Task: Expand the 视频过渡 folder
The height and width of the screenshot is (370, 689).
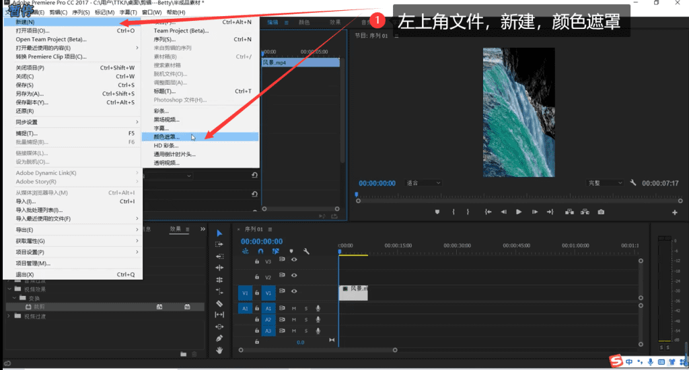Action: pos(9,316)
